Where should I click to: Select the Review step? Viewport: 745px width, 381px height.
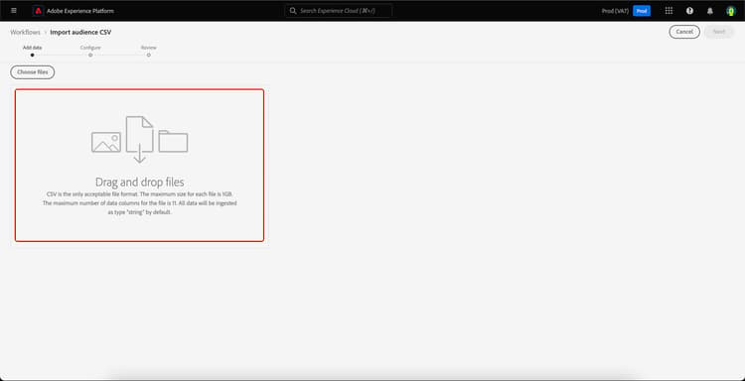(149, 51)
